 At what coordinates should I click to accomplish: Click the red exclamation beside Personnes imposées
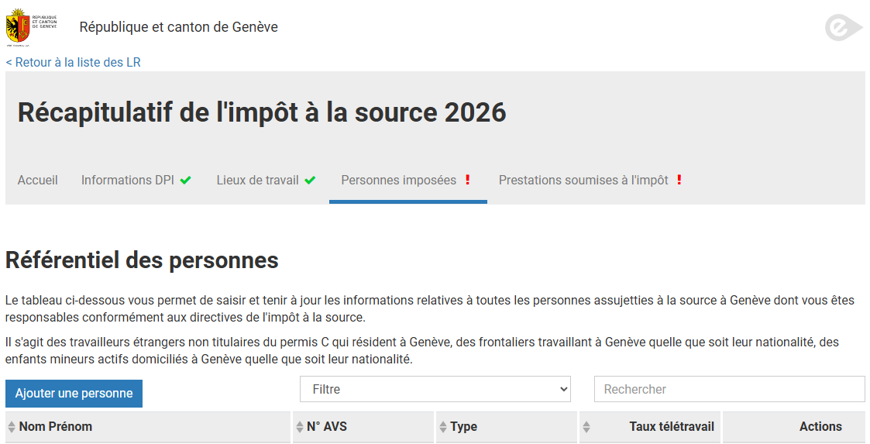coord(468,180)
